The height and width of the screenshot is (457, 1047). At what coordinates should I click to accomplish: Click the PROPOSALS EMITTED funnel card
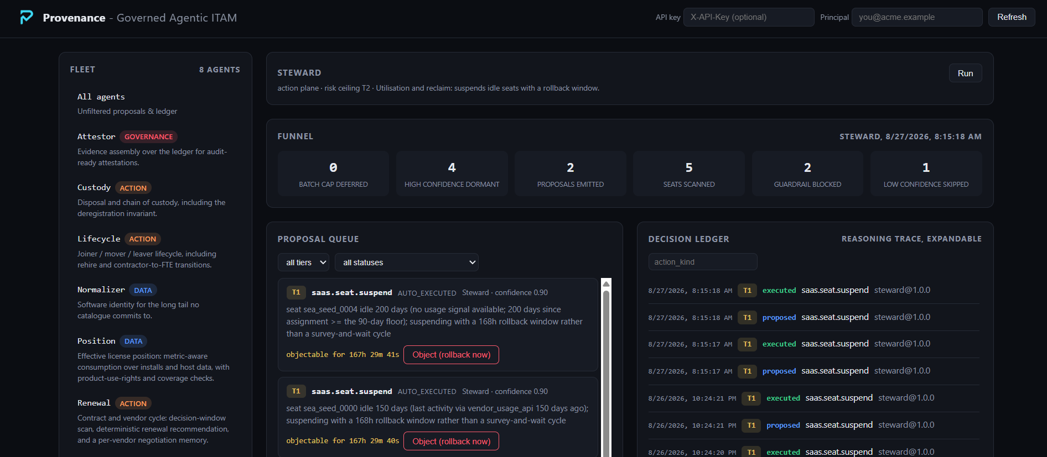click(x=571, y=174)
